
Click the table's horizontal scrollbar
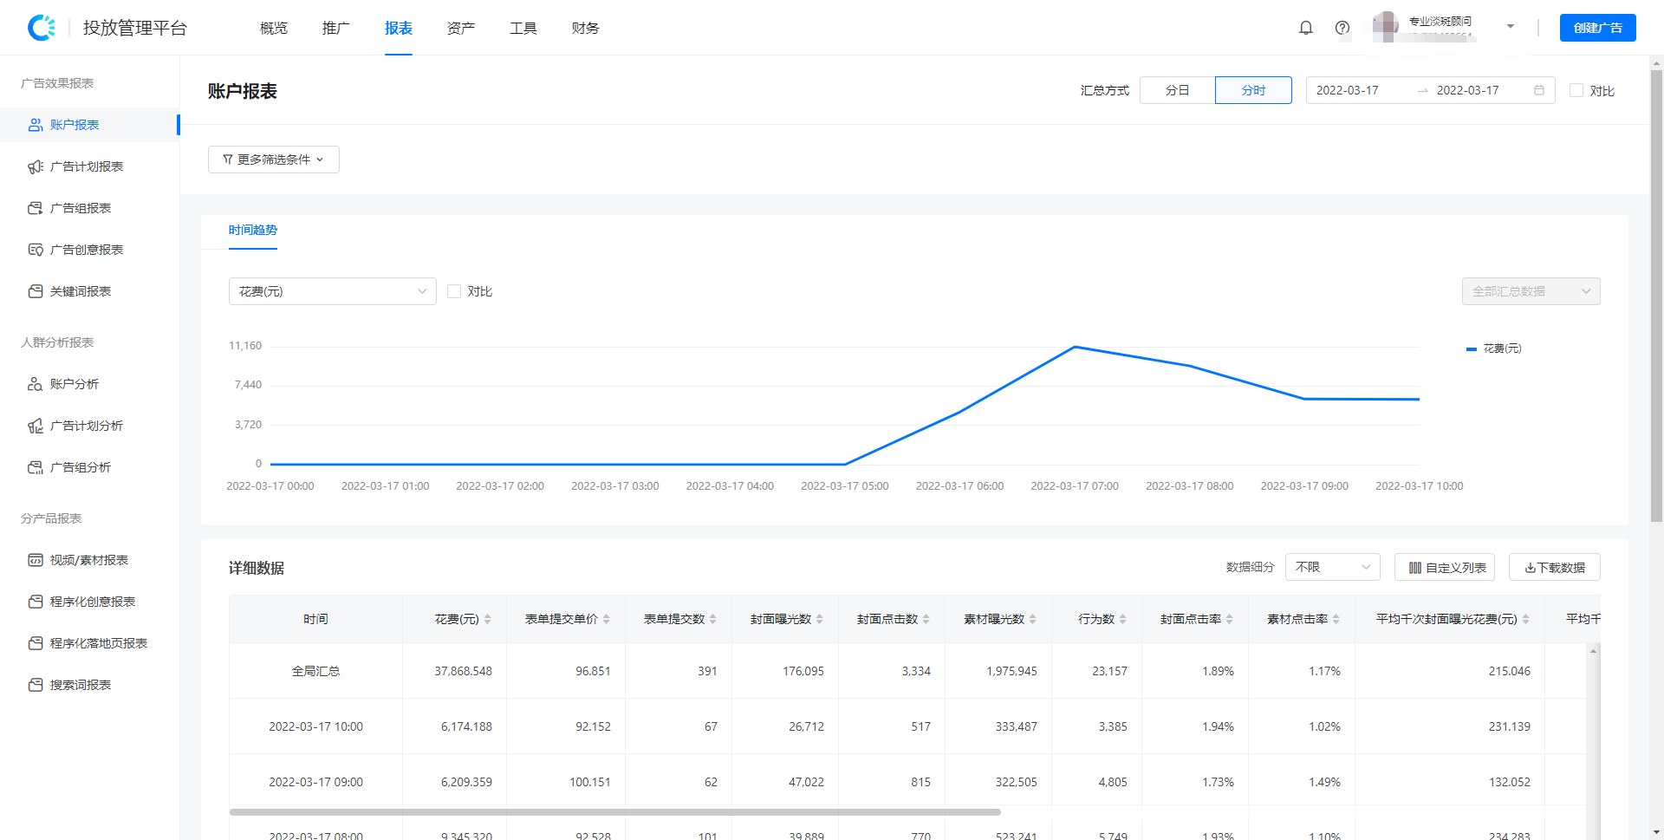pyautogui.click(x=615, y=812)
